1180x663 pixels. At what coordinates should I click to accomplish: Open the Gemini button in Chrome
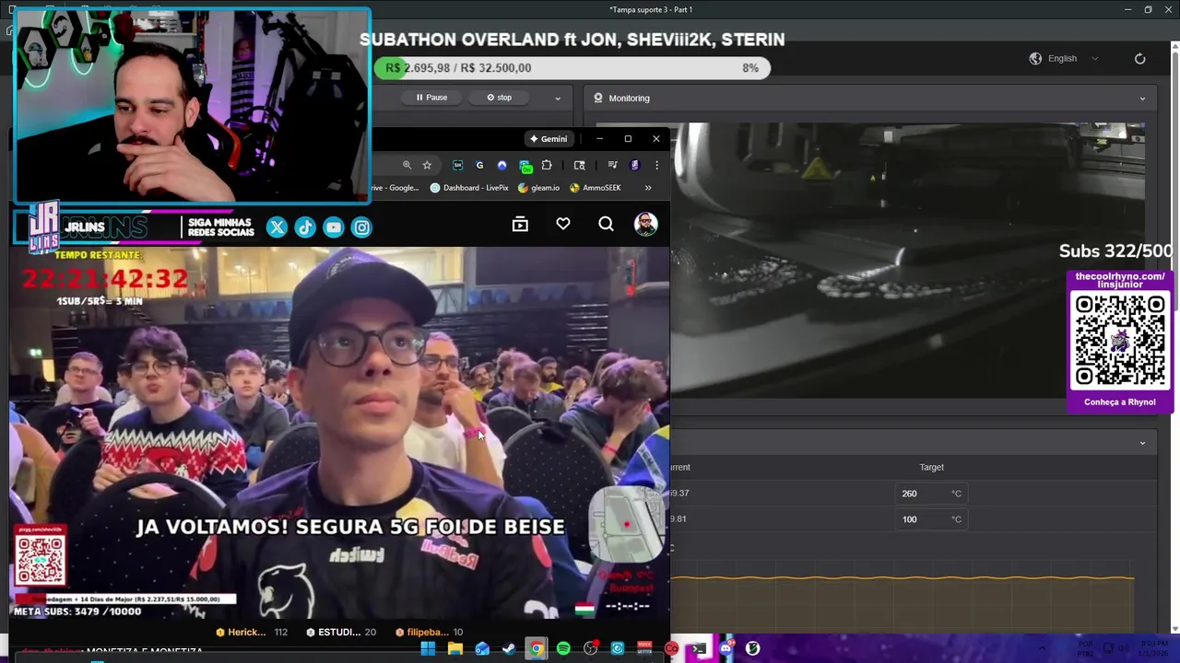pos(549,138)
